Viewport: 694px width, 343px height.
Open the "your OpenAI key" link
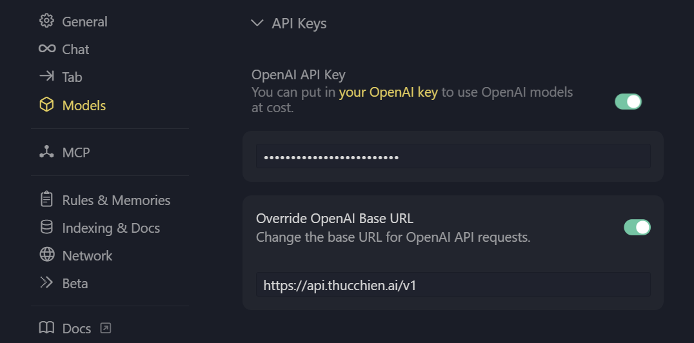(388, 92)
